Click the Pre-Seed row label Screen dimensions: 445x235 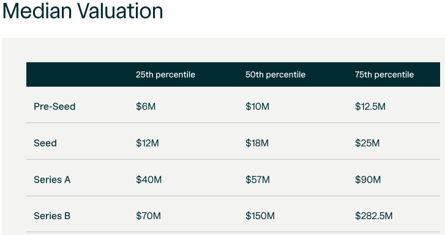tap(54, 106)
